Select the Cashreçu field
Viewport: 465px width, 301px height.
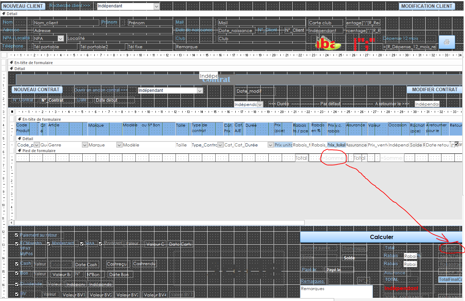(117, 264)
